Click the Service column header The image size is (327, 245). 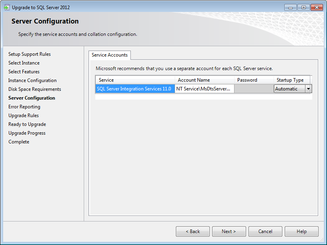(135, 80)
